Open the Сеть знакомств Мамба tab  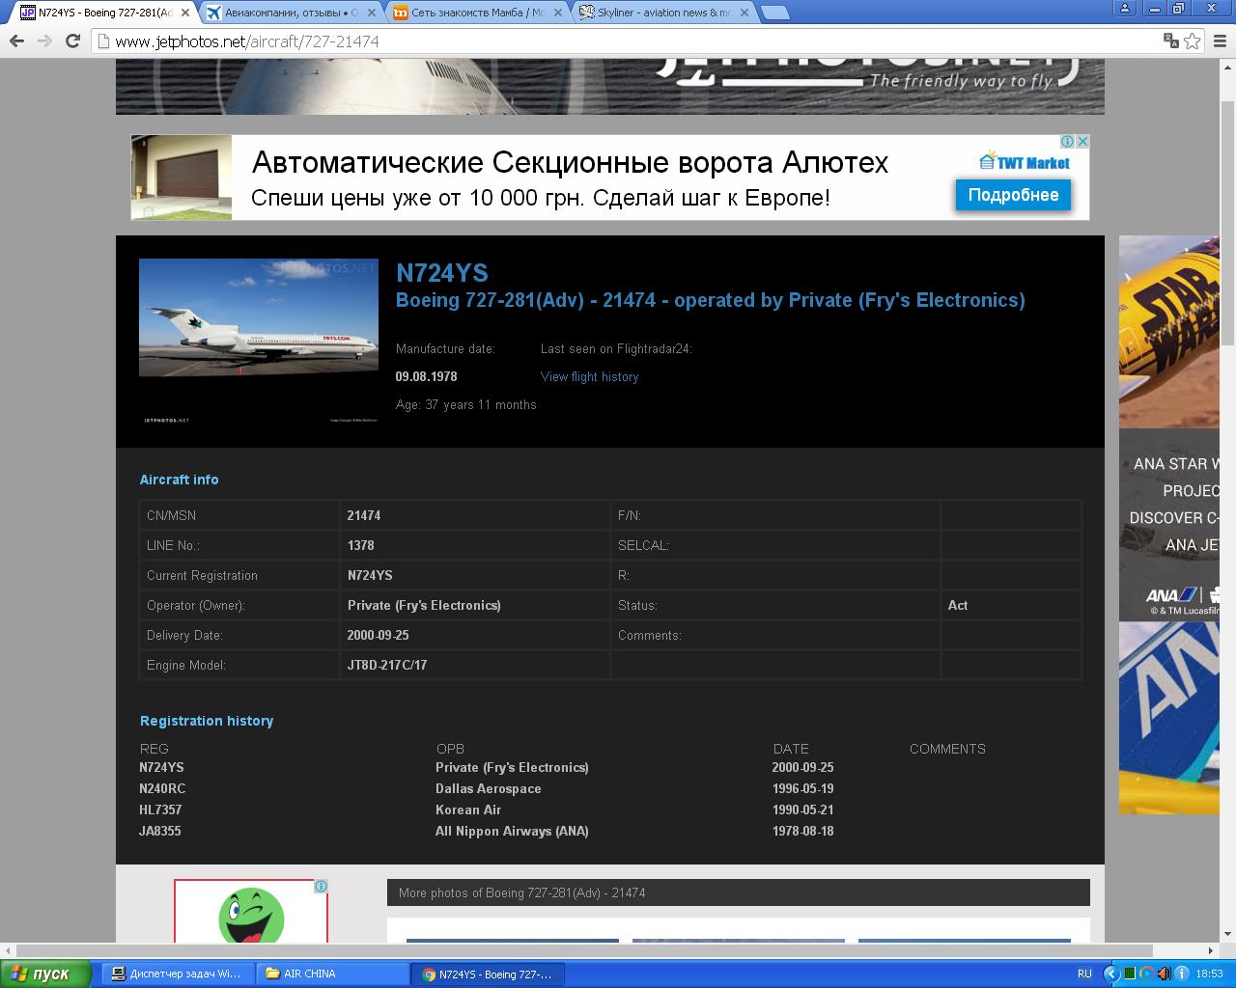(x=477, y=13)
